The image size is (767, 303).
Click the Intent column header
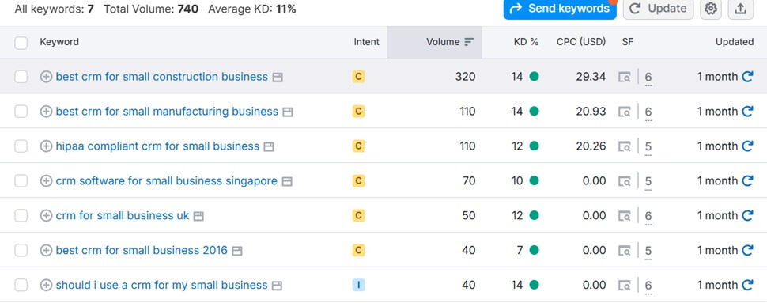coord(366,42)
